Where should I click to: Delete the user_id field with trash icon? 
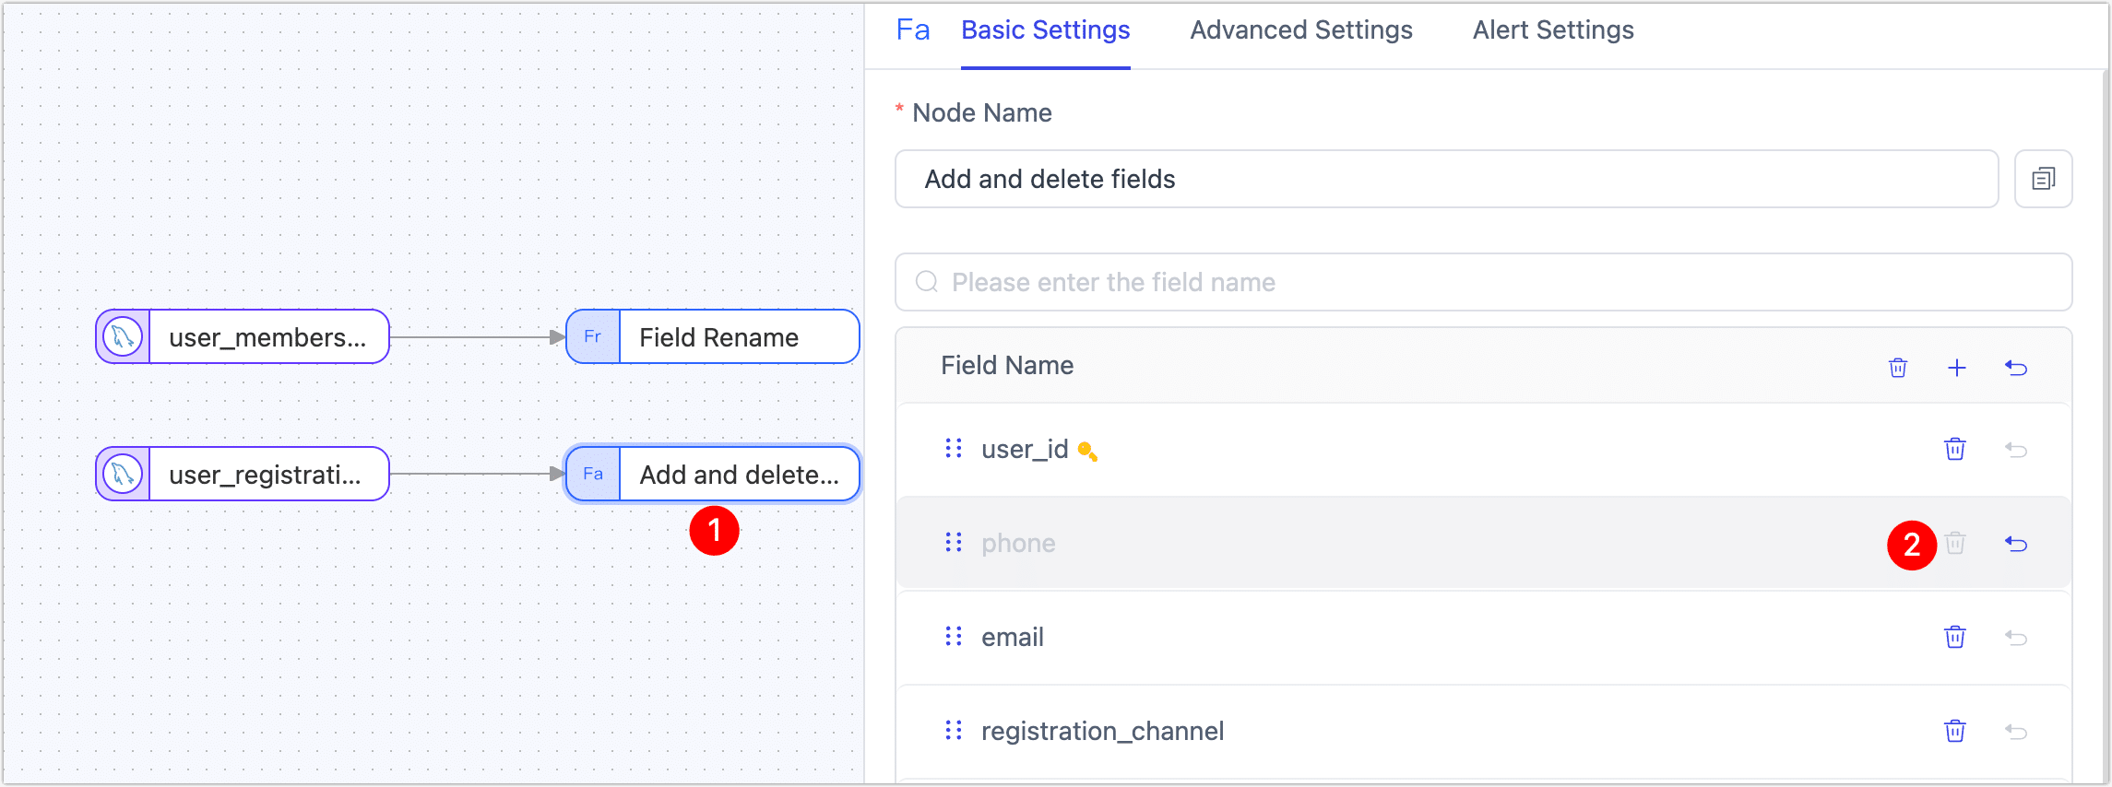coord(1954,450)
